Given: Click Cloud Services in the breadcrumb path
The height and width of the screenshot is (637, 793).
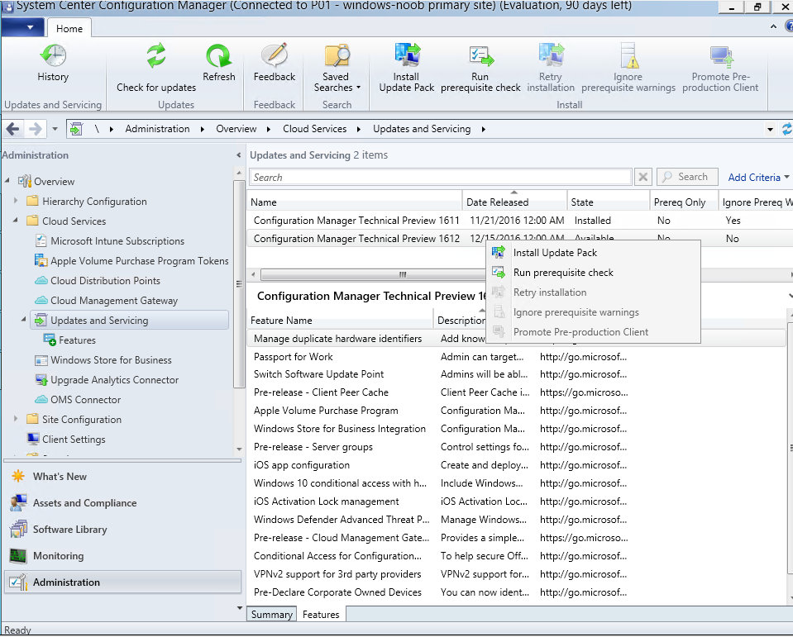Looking at the screenshot, I should click(x=314, y=129).
